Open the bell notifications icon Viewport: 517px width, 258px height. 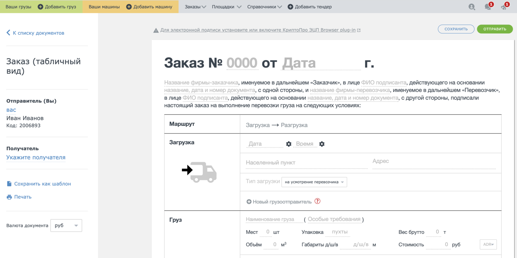click(504, 7)
